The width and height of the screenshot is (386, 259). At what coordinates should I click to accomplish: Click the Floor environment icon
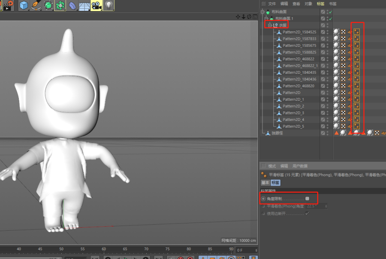click(84, 5)
